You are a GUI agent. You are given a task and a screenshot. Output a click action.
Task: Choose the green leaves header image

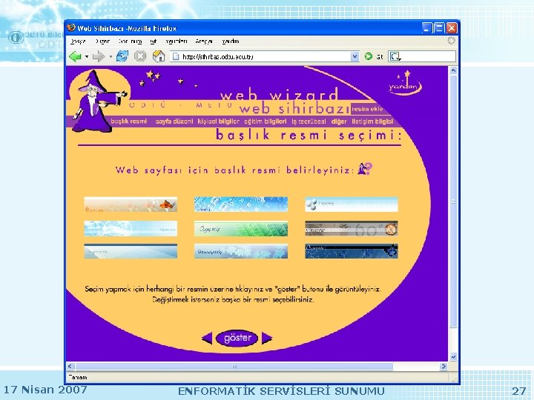(241, 229)
